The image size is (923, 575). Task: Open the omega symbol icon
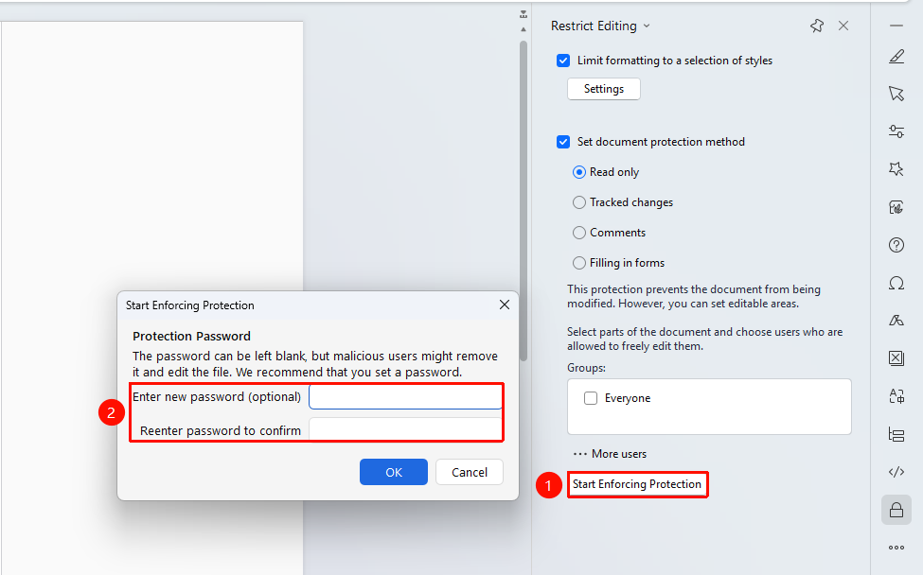[x=896, y=284]
